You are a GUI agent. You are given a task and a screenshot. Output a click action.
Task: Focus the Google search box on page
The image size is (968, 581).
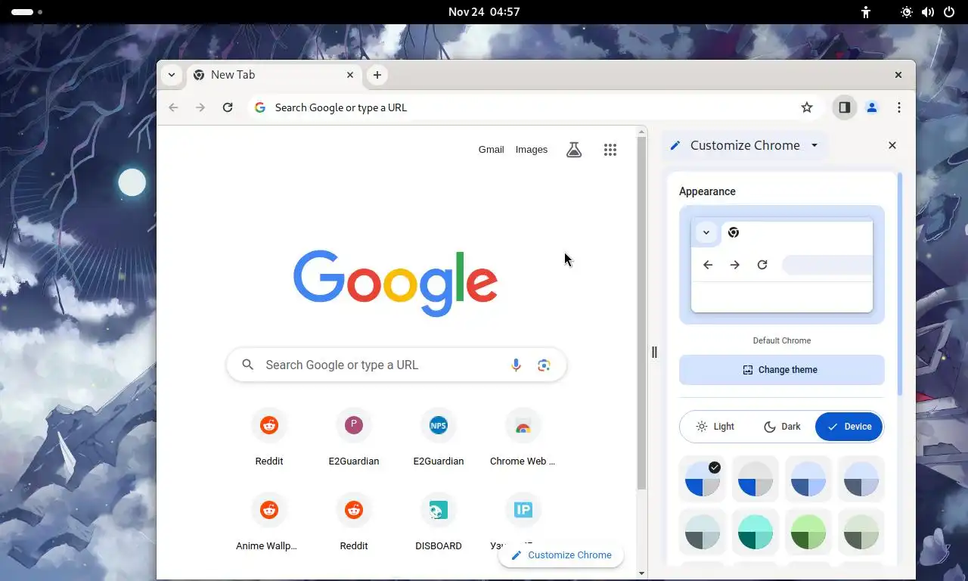coord(396,365)
